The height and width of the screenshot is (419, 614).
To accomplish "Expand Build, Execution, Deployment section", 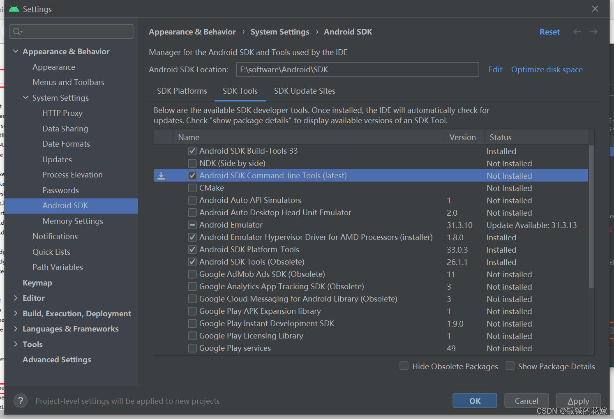I will tap(16, 313).
